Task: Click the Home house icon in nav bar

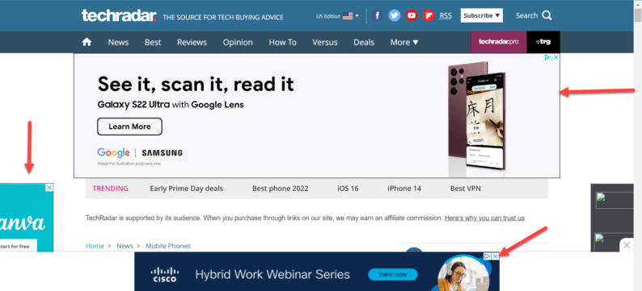Action: coord(87,42)
